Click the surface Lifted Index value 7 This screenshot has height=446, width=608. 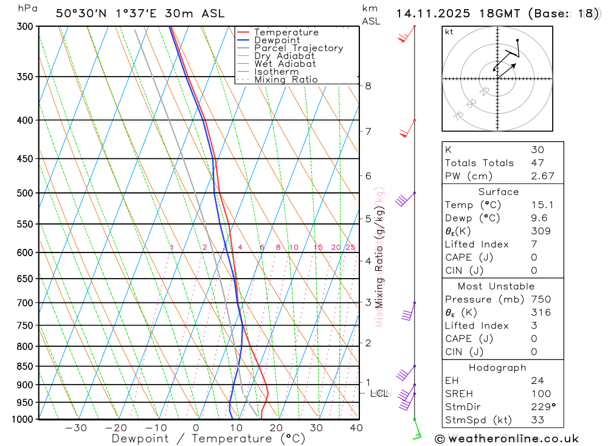(534, 245)
